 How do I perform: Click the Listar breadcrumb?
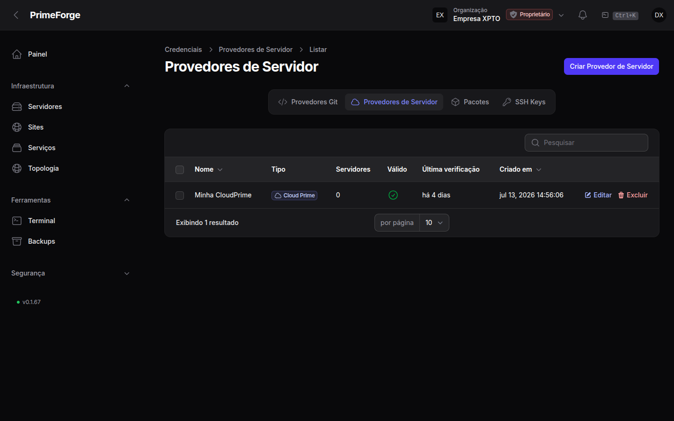[x=318, y=50]
